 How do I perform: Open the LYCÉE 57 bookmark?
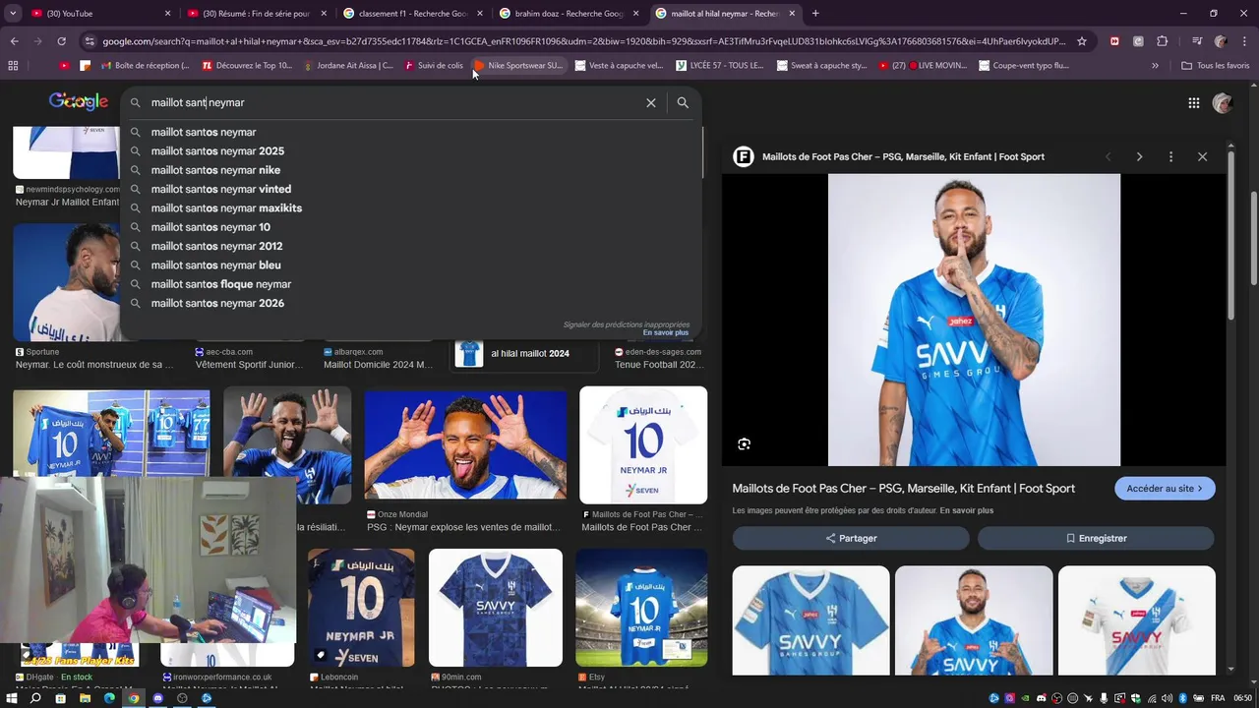(x=719, y=65)
